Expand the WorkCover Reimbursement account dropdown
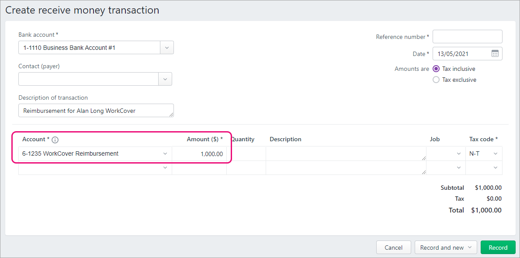The height and width of the screenshot is (258, 520). pos(165,154)
